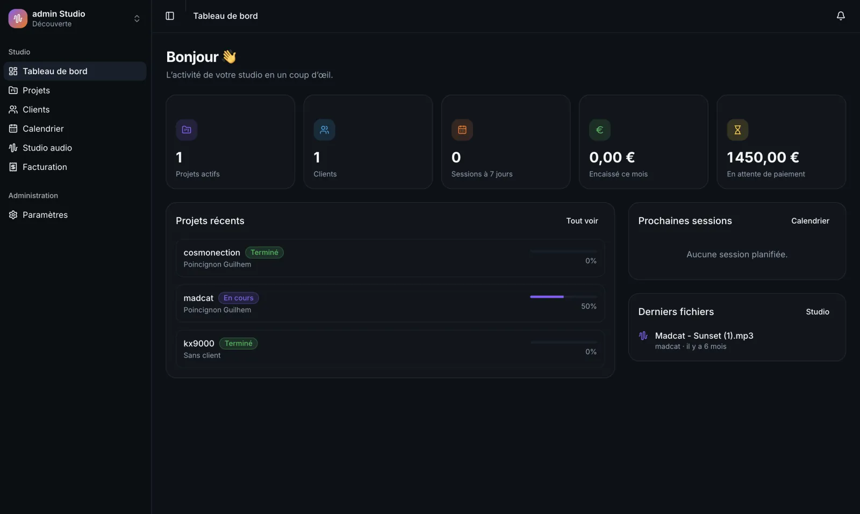Open Tableau de bord in sidebar
Viewport: 860px width, 514px height.
point(75,71)
